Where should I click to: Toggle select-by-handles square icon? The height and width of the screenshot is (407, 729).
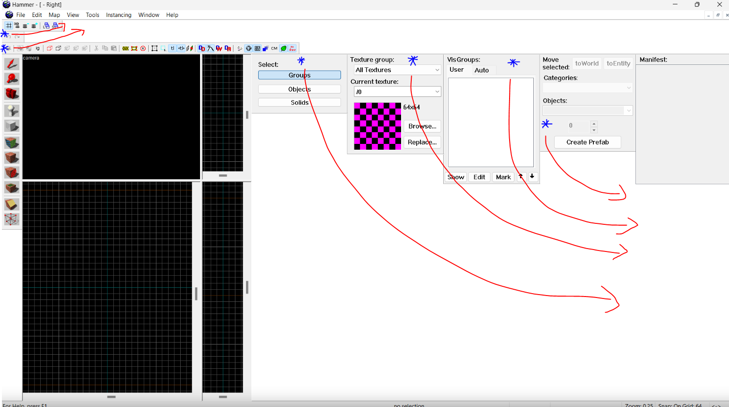click(x=154, y=48)
